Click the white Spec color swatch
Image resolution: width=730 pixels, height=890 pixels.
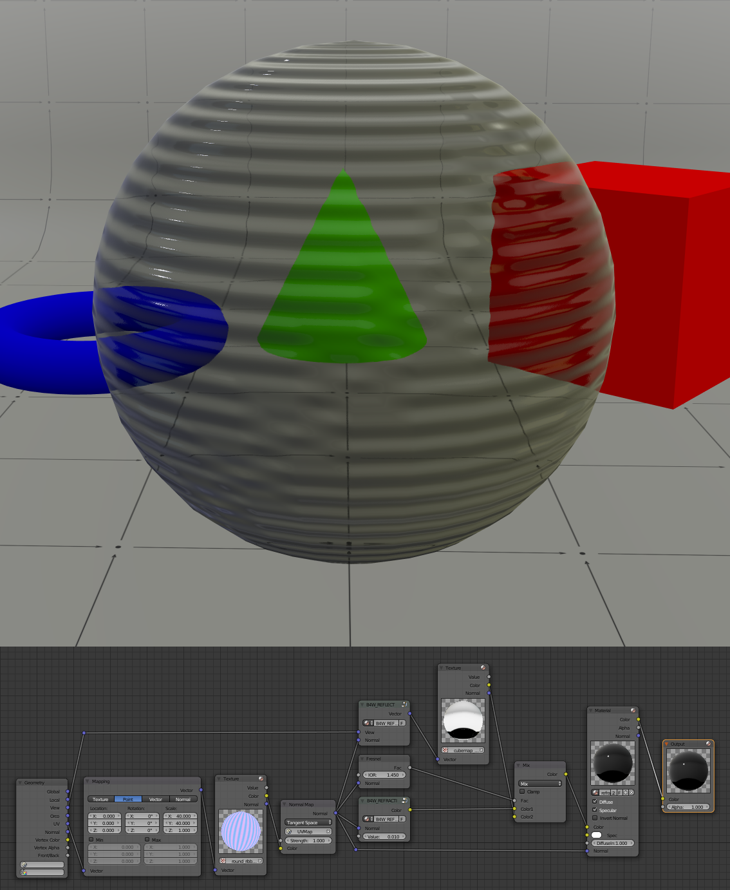pos(597,835)
